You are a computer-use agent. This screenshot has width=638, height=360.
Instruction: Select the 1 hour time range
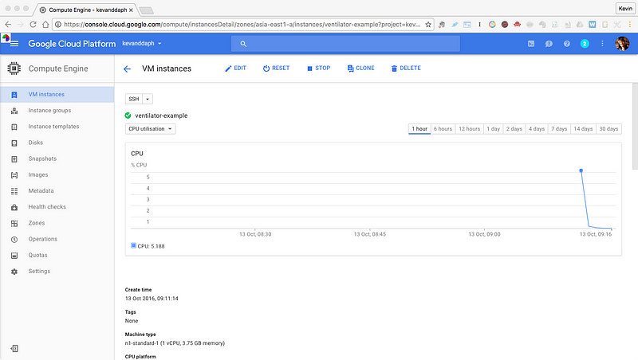(419, 129)
